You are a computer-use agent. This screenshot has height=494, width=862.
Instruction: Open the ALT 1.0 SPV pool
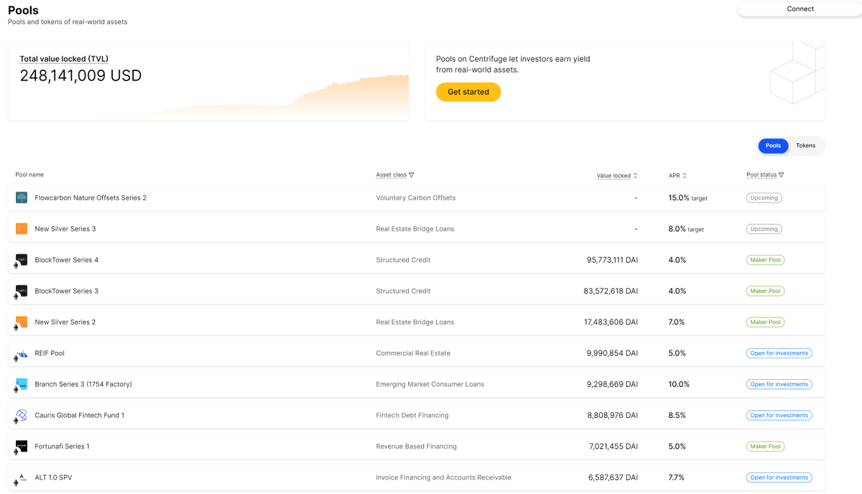pos(417,477)
